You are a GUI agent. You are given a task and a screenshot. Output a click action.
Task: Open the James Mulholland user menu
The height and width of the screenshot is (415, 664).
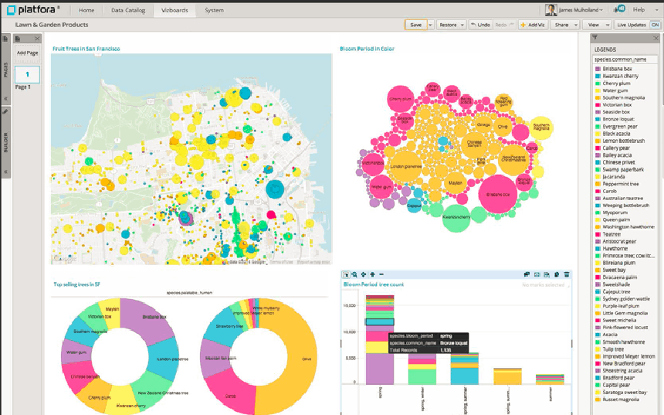578,10
